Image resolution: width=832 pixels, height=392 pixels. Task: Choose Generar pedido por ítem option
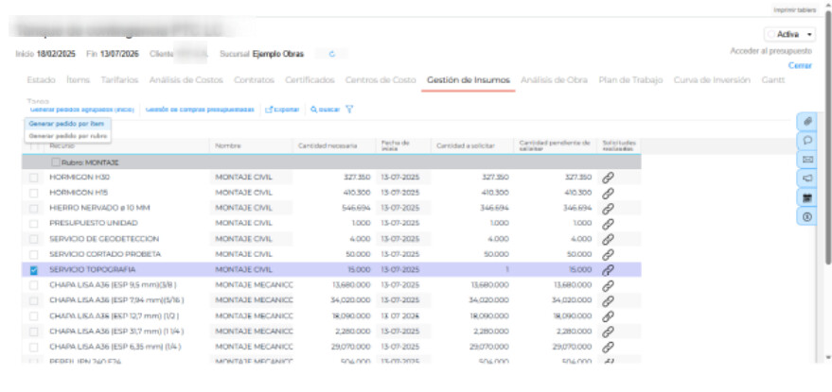(66, 124)
